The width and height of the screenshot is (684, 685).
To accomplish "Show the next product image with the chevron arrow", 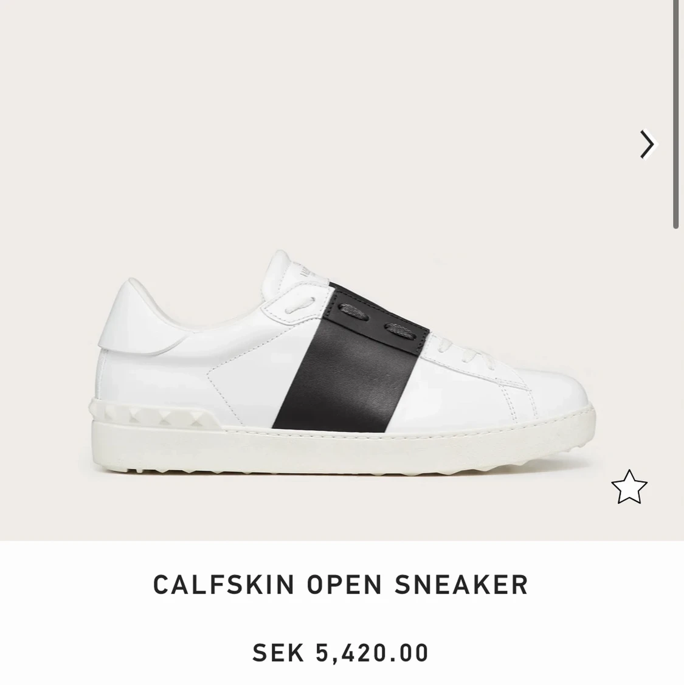I will [648, 144].
